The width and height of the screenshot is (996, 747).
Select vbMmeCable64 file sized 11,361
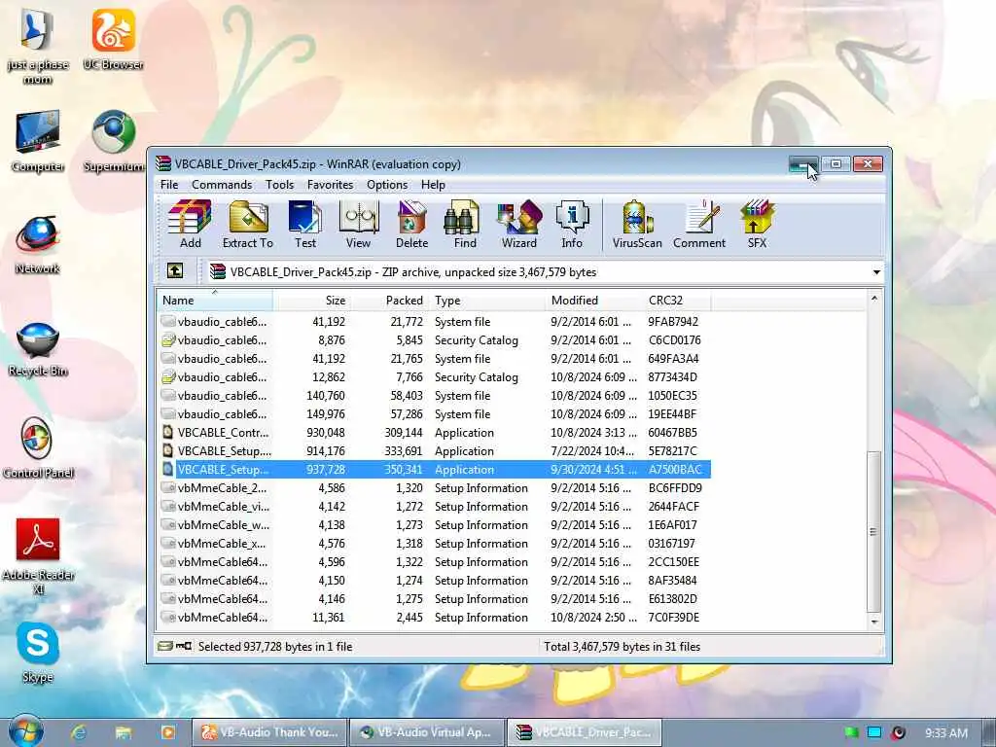click(x=434, y=618)
